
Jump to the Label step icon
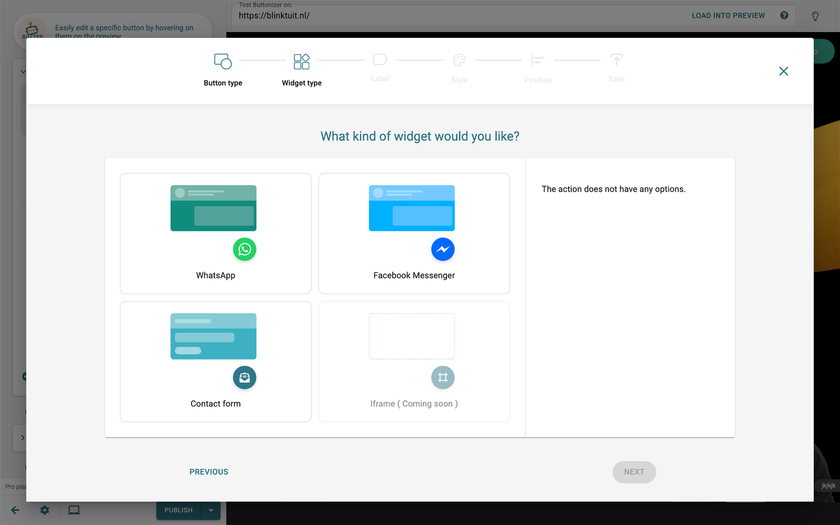(380, 60)
